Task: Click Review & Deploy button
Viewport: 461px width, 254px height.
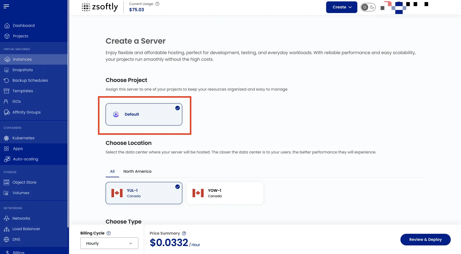Action: tap(425, 240)
